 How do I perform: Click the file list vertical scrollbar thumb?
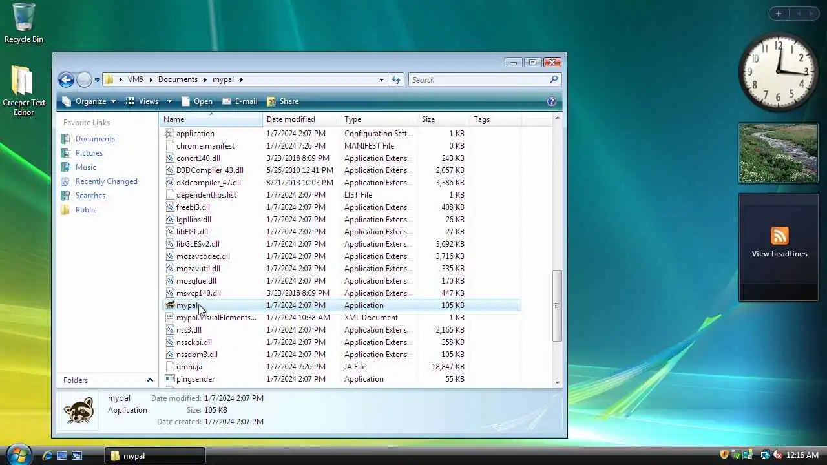coord(557,305)
